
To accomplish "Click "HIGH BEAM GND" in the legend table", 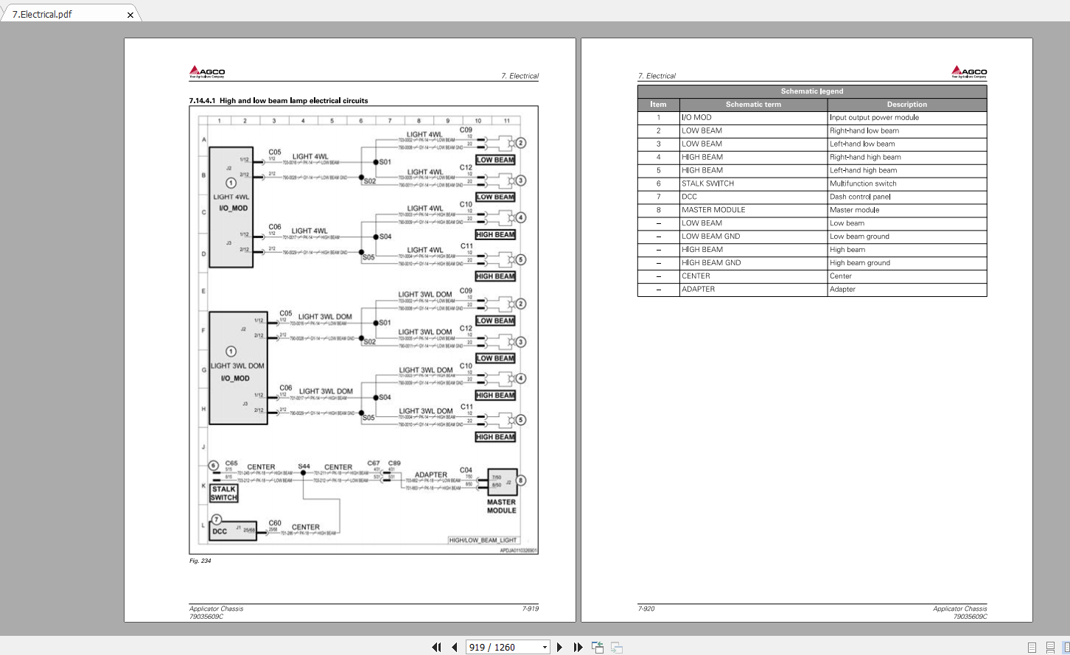I will tap(712, 263).
